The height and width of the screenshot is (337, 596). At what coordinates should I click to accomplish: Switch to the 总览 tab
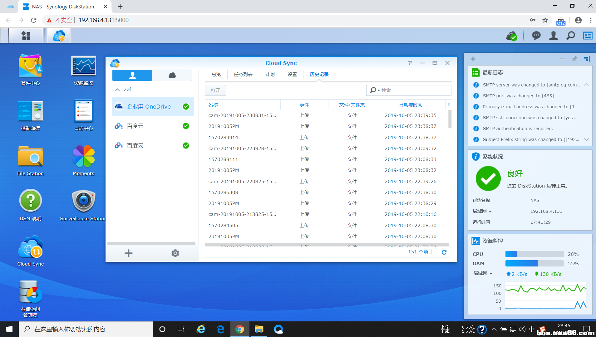point(216,75)
